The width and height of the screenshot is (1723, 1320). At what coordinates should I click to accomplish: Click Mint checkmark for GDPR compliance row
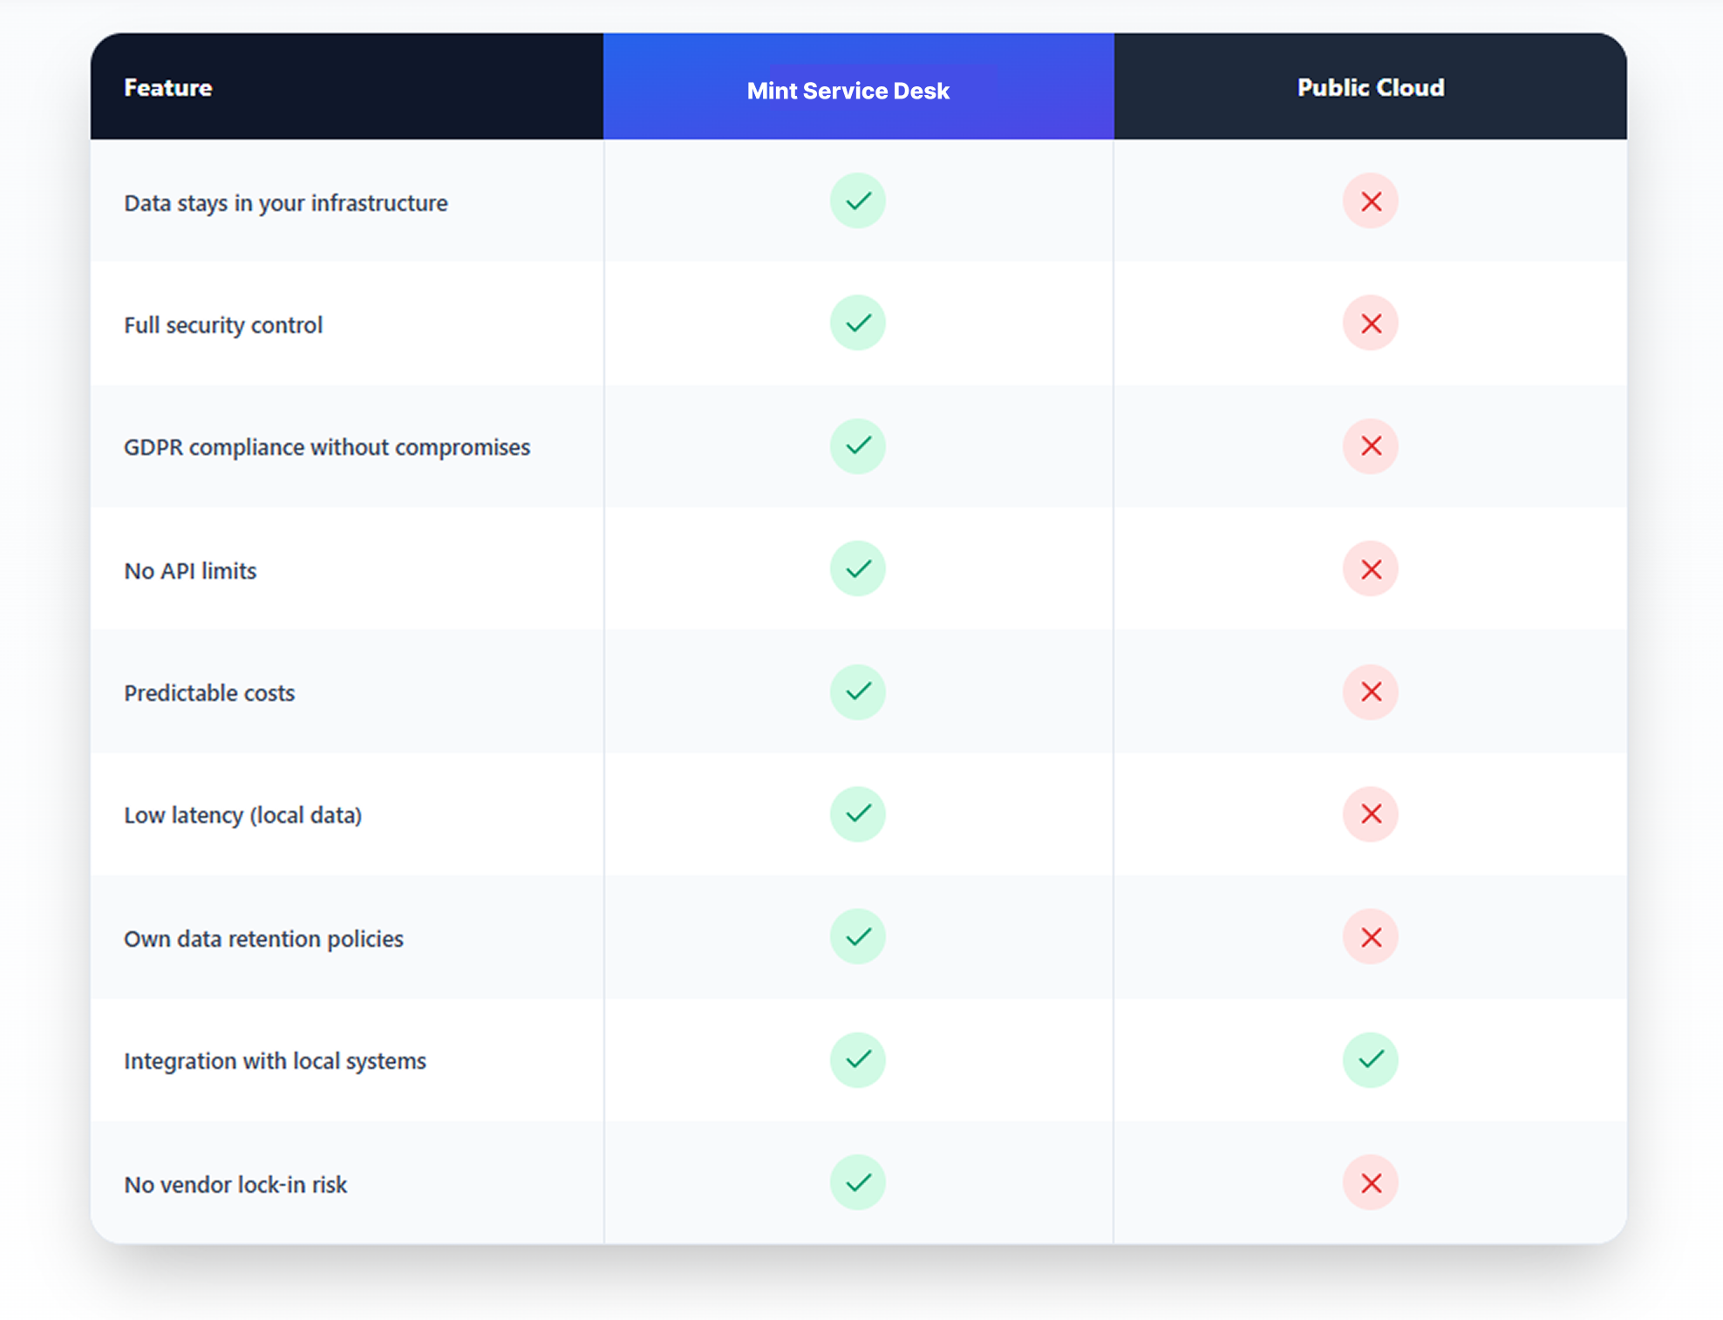click(x=857, y=446)
